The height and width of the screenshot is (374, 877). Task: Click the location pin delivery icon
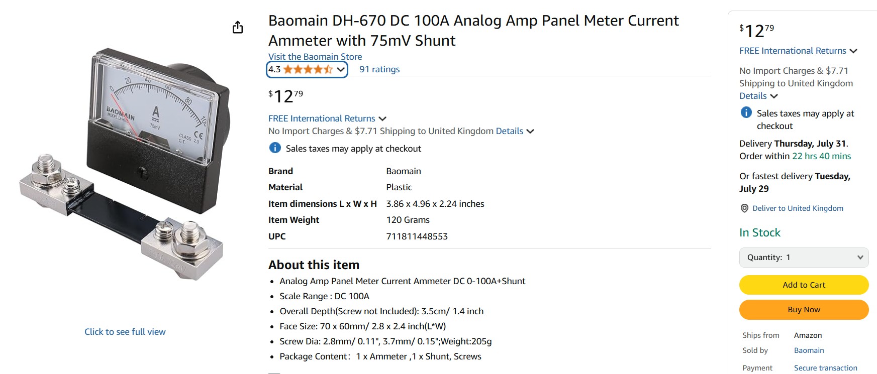tap(744, 208)
